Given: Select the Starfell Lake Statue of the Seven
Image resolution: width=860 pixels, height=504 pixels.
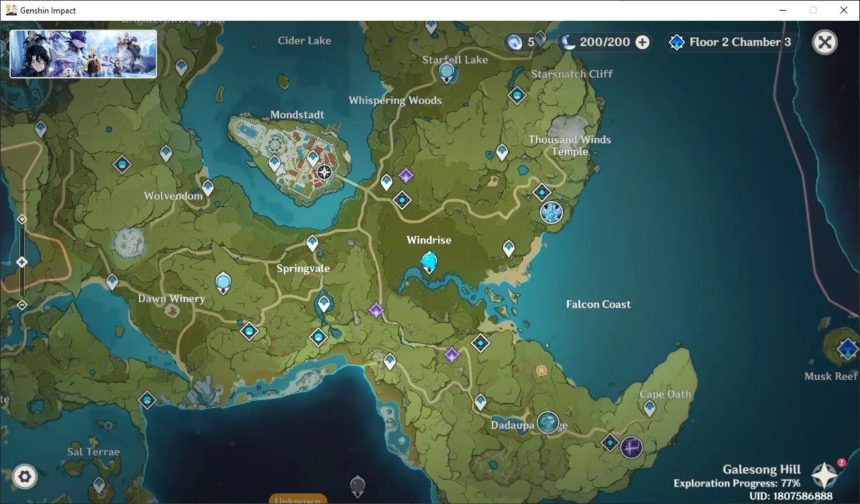Looking at the screenshot, I should pyautogui.click(x=447, y=72).
